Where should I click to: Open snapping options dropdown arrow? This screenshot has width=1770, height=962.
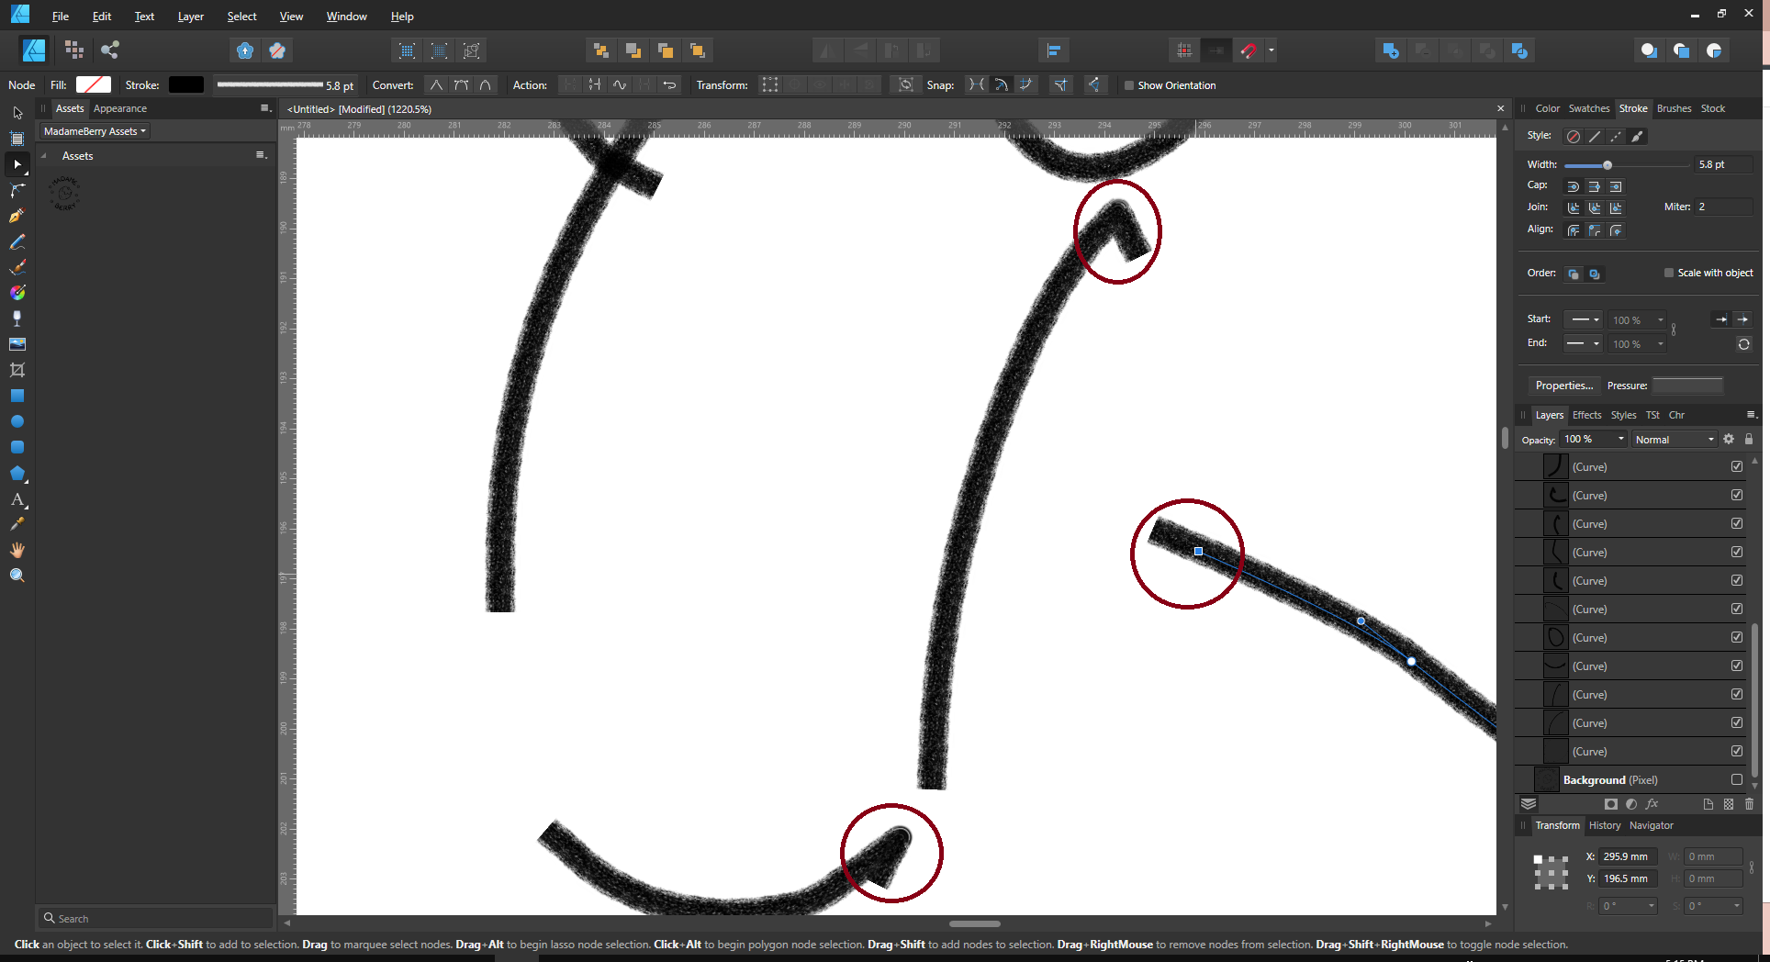(x=1271, y=50)
